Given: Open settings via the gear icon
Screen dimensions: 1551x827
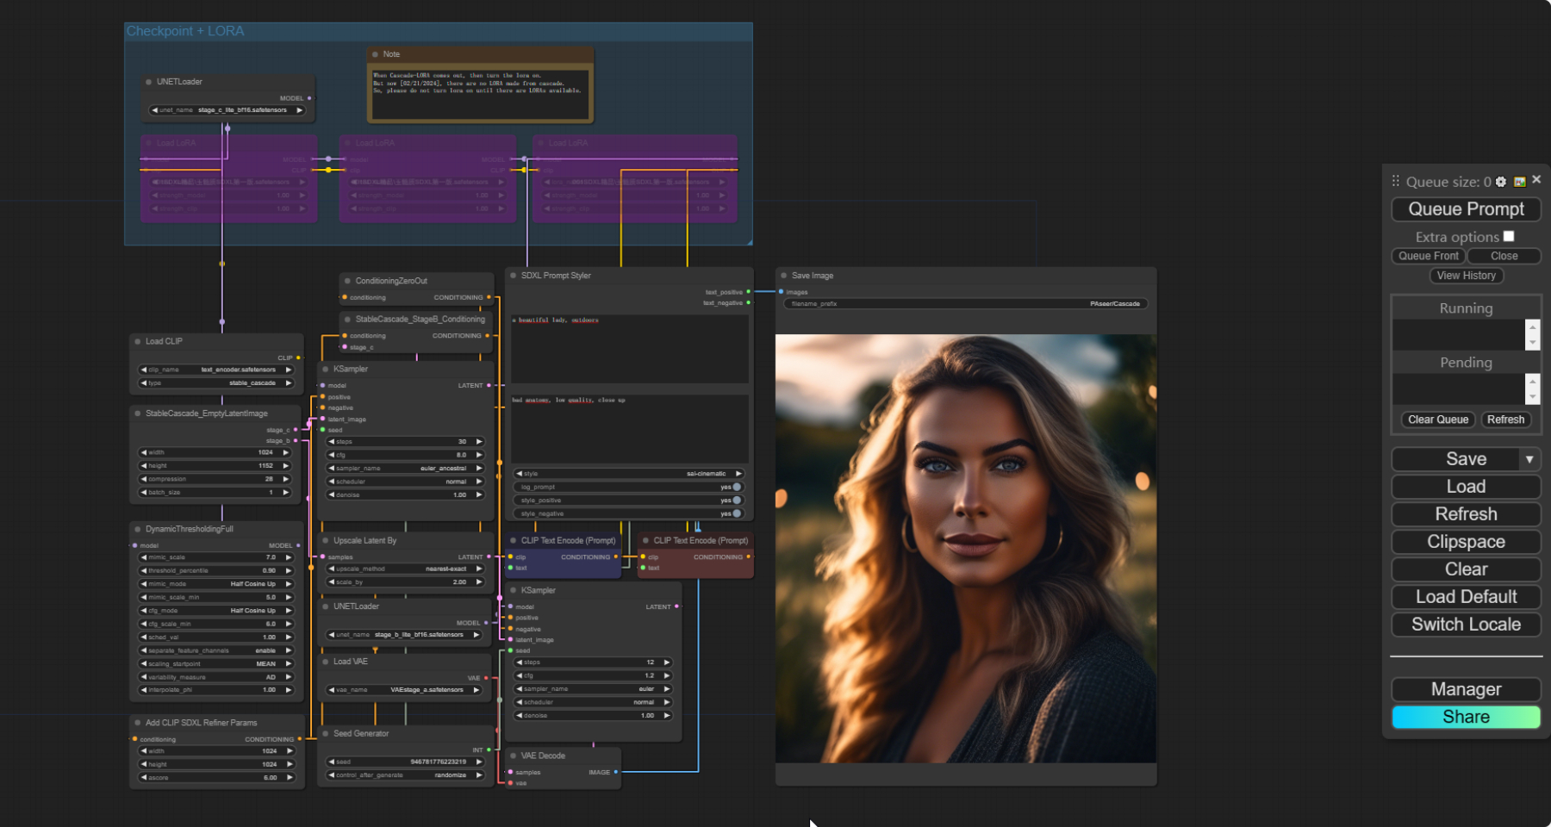Looking at the screenshot, I should 1501,182.
